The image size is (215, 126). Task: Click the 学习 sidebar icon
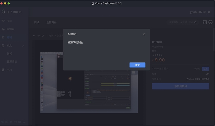[3, 70]
